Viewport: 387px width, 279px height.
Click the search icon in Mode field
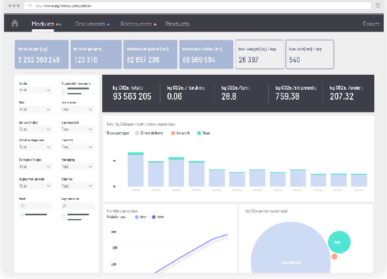pyautogui.click(x=23, y=205)
